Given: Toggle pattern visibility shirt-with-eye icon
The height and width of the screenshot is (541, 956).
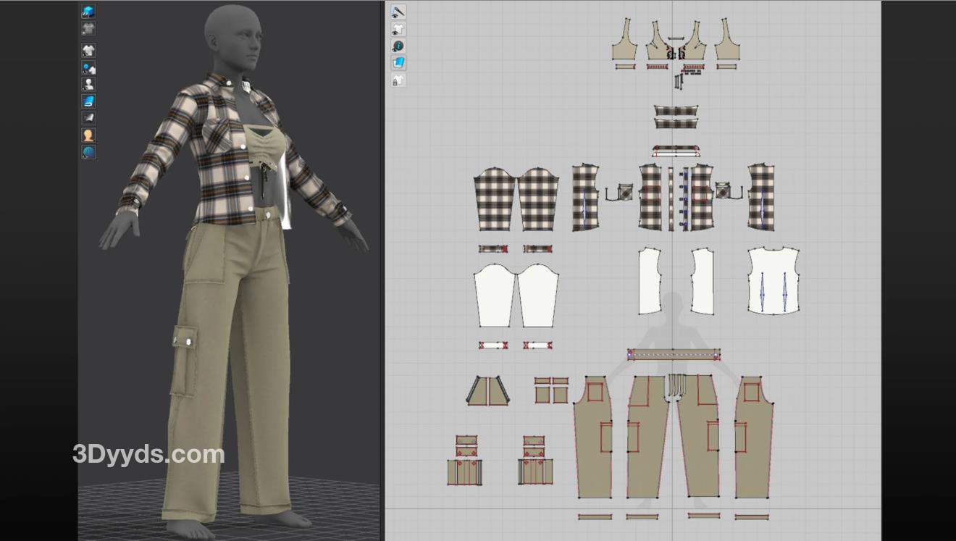Looking at the screenshot, I should pyautogui.click(x=398, y=30).
